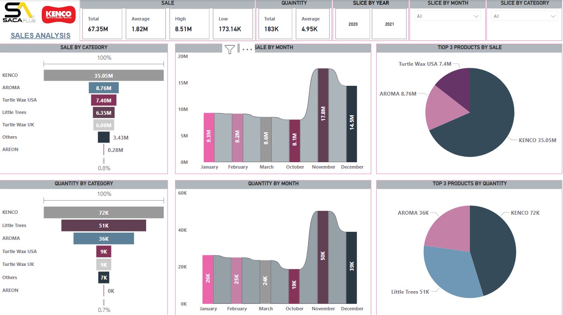Open the Slice by Category dropdown
The width and height of the screenshot is (563, 315).
[x=525, y=16]
